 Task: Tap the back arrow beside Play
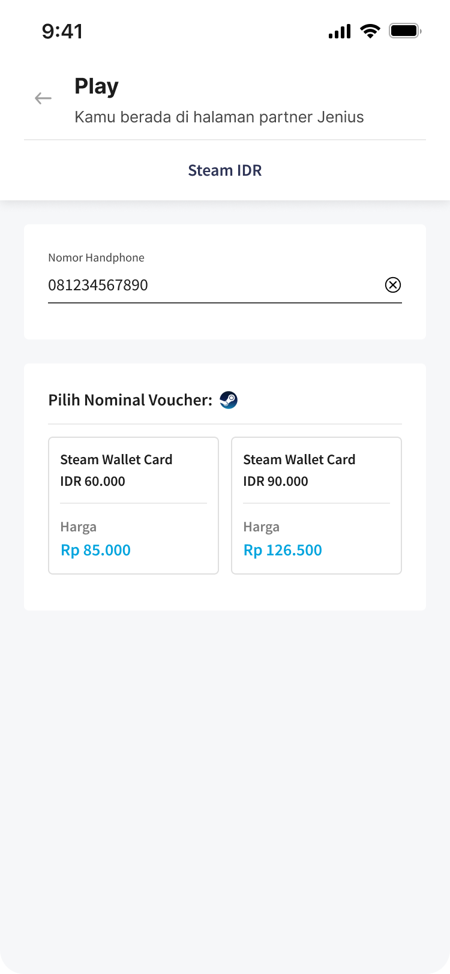(x=43, y=98)
